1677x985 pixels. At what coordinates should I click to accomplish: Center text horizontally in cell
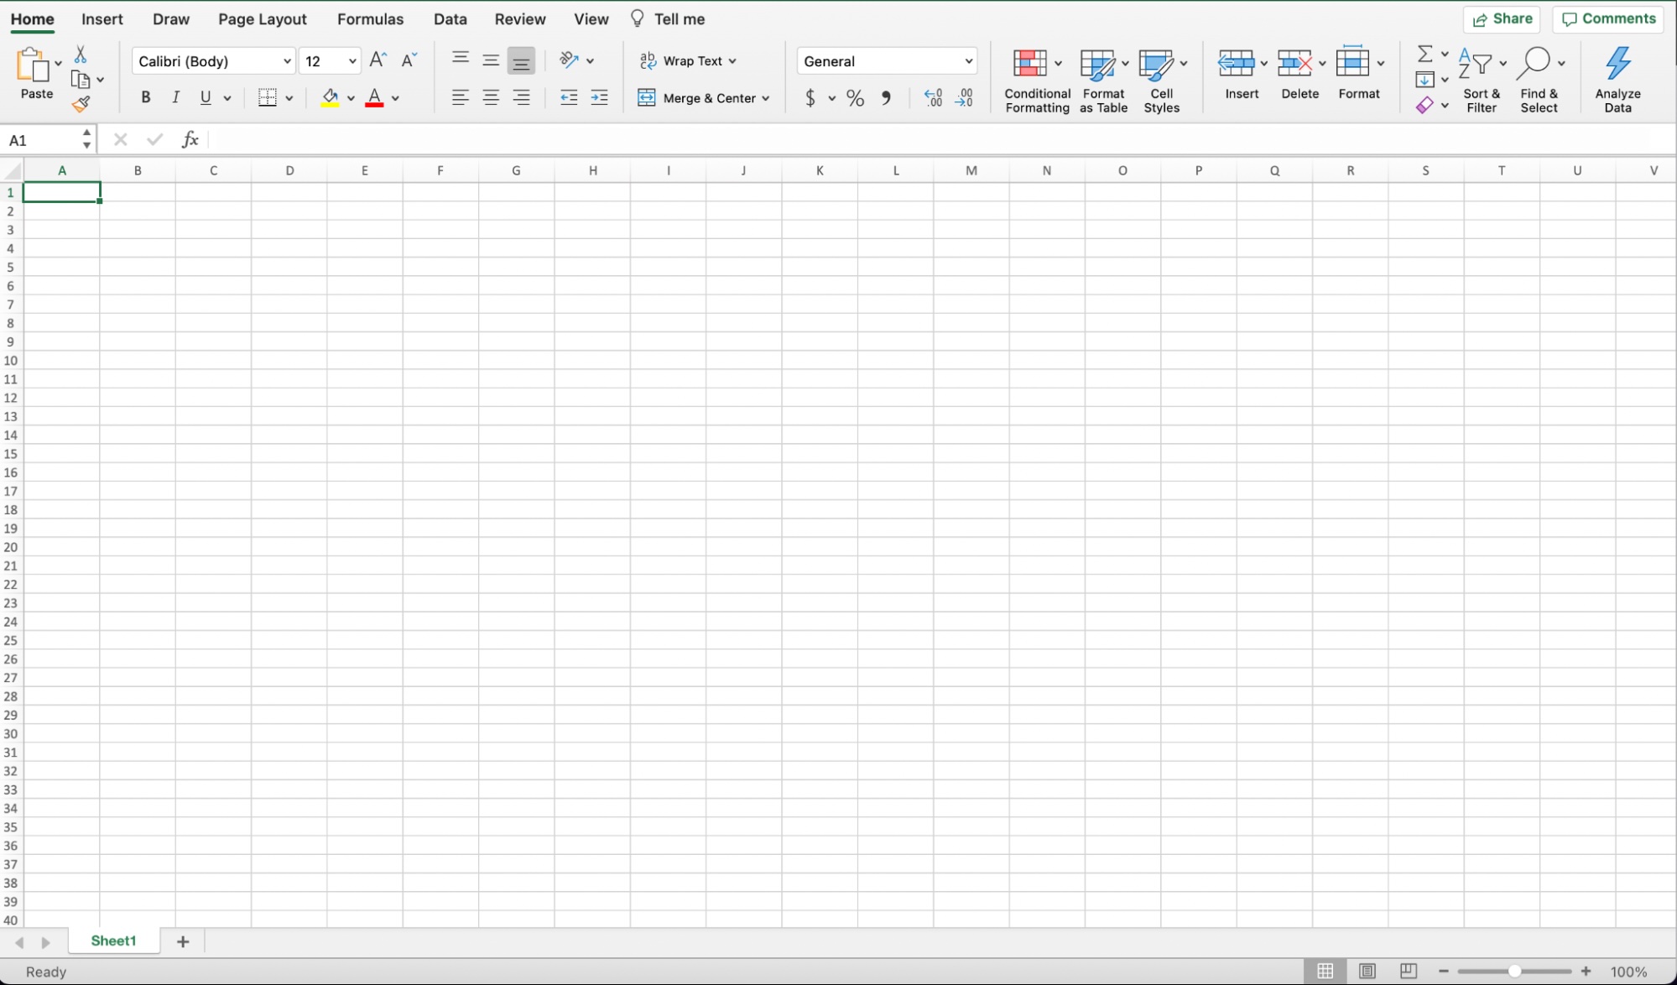[491, 98]
